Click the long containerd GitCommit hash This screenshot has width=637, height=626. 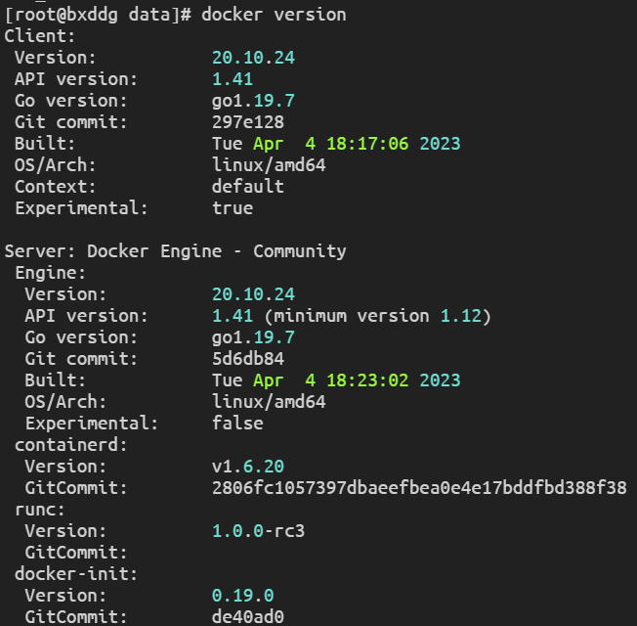point(419,488)
